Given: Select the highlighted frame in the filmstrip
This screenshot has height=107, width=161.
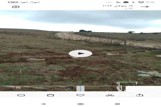Looking at the screenshot, I should tap(80, 88).
